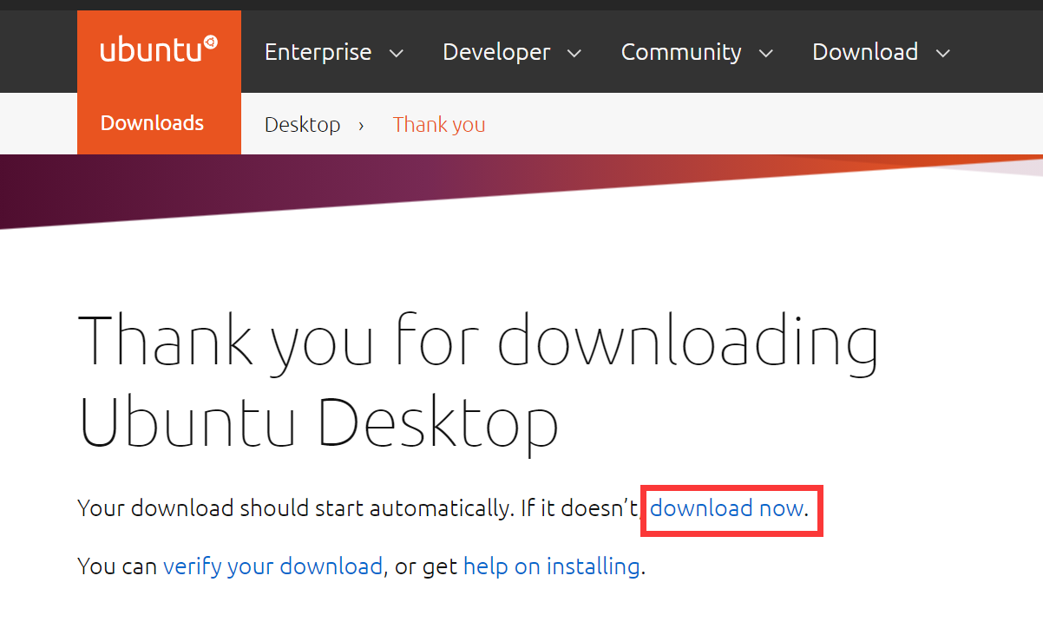Viewport: 1043px width, 628px height.
Task: Expand the Enterprise navigation dropdown
Action: [334, 52]
